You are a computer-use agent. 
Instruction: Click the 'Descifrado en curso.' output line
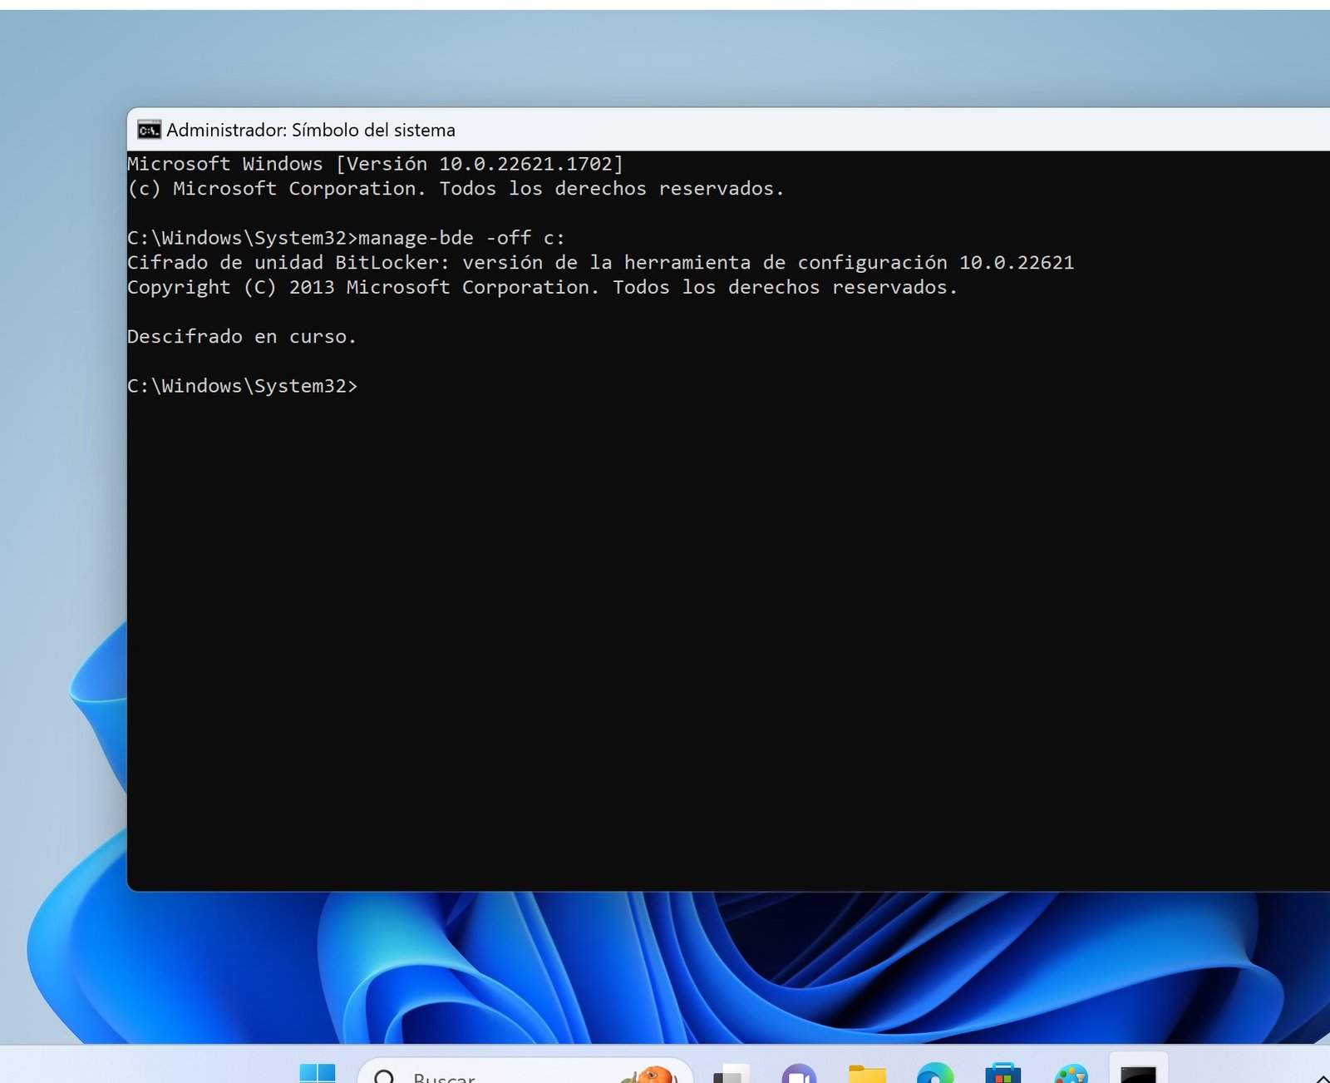point(241,337)
